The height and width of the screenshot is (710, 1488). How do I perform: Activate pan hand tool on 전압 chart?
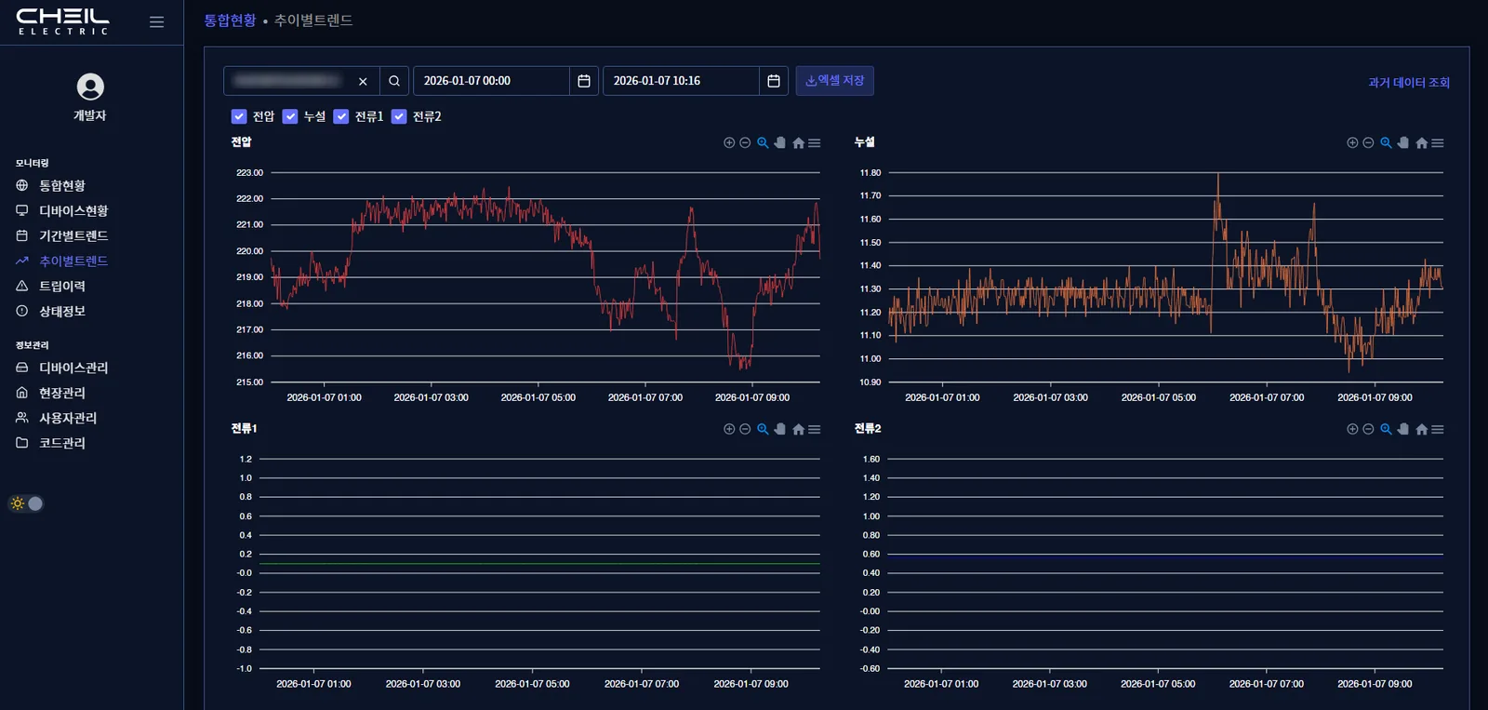[x=780, y=142]
